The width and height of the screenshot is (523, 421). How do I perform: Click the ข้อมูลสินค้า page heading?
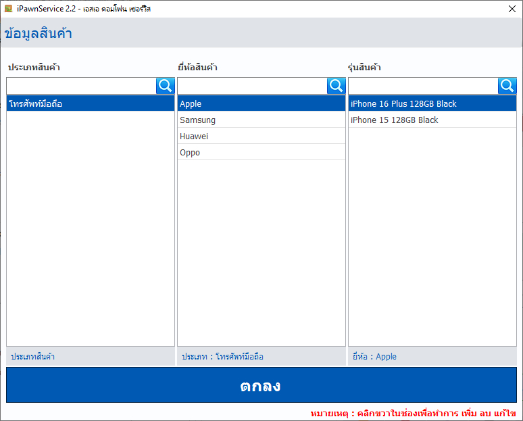pos(38,33)
